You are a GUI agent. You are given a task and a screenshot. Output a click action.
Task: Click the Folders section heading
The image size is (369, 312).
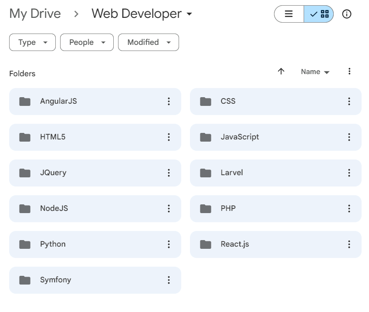tap(22, 74)
